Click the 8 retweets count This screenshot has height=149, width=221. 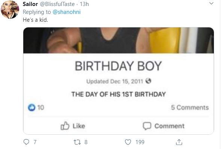(86, 142)
